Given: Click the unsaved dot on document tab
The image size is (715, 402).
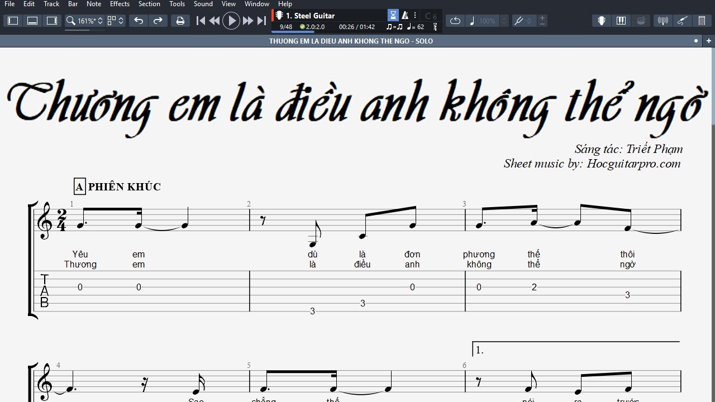Looking at the screenshot, I should click(x=696, y=41).
